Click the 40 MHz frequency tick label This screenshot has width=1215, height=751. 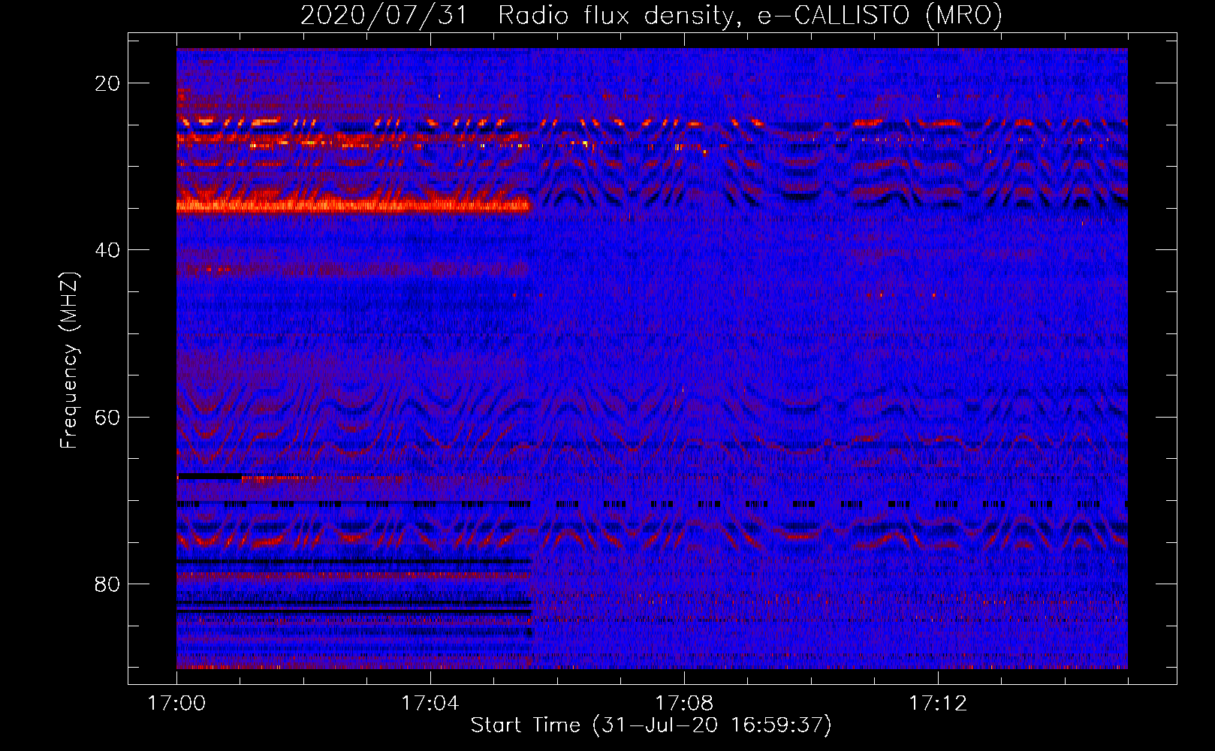108,250
